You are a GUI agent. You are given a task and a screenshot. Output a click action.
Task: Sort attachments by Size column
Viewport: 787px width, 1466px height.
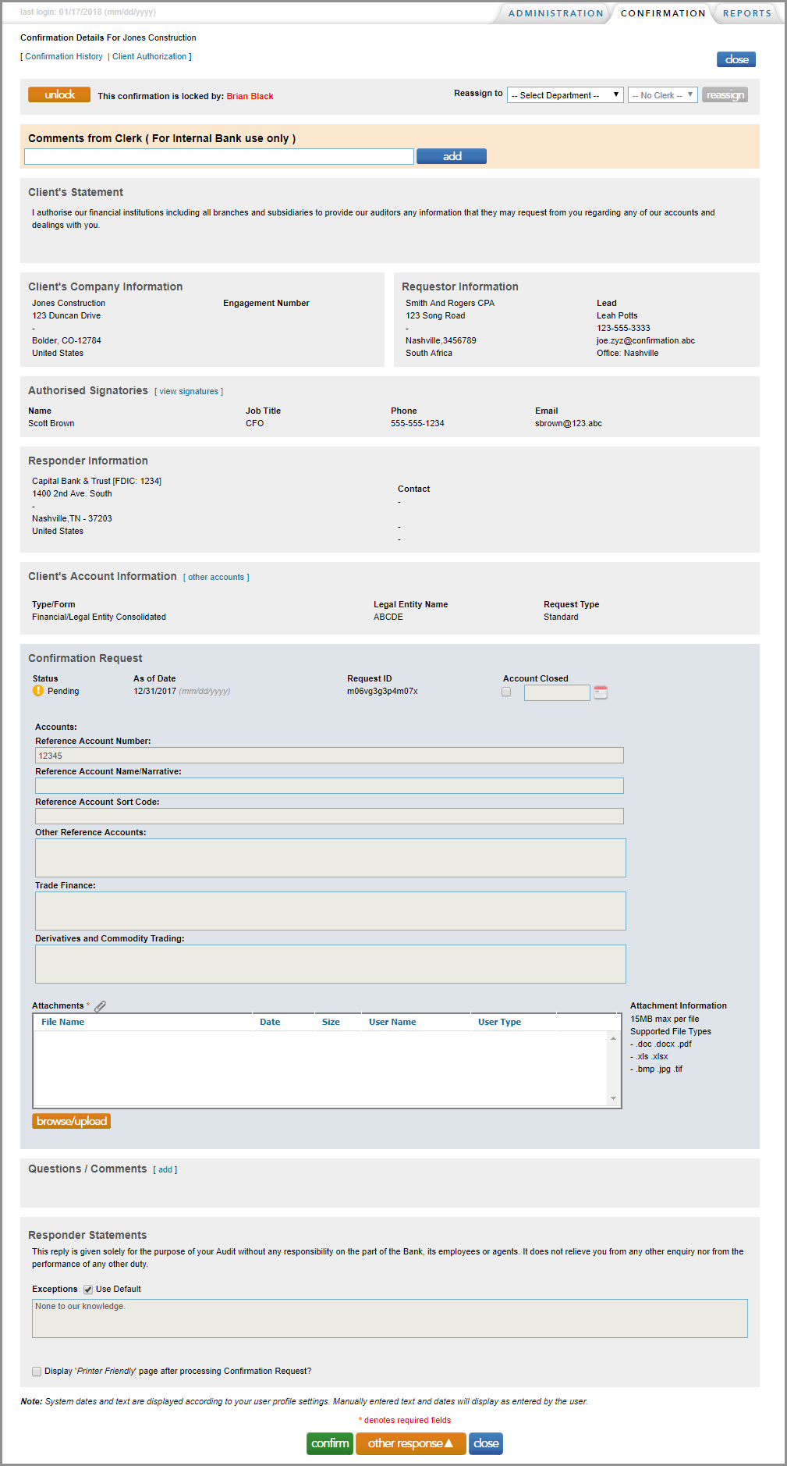(331, 1022)
